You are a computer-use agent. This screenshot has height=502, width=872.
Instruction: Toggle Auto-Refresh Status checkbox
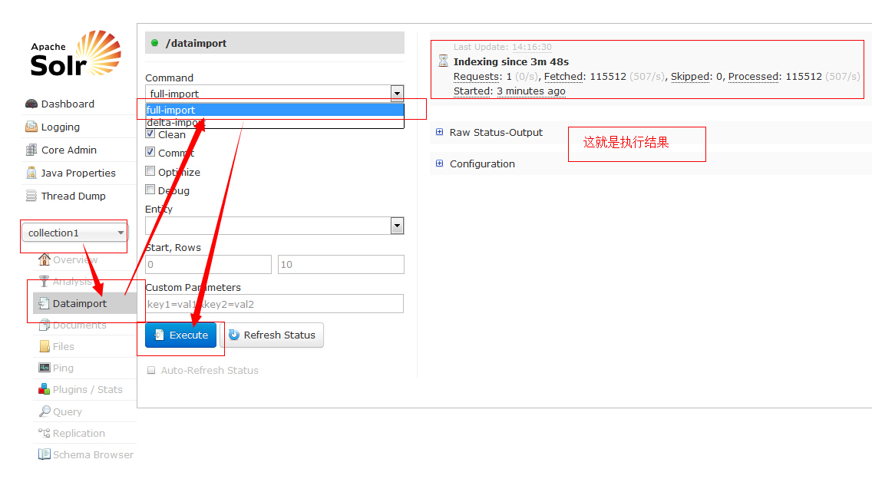coord(150,370)
